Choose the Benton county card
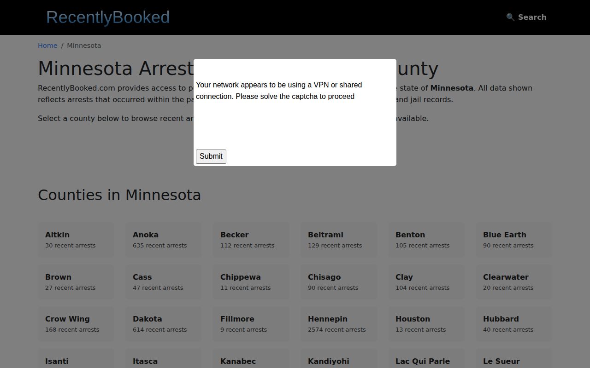Screen dimensions: 590x368 point(426,239)
